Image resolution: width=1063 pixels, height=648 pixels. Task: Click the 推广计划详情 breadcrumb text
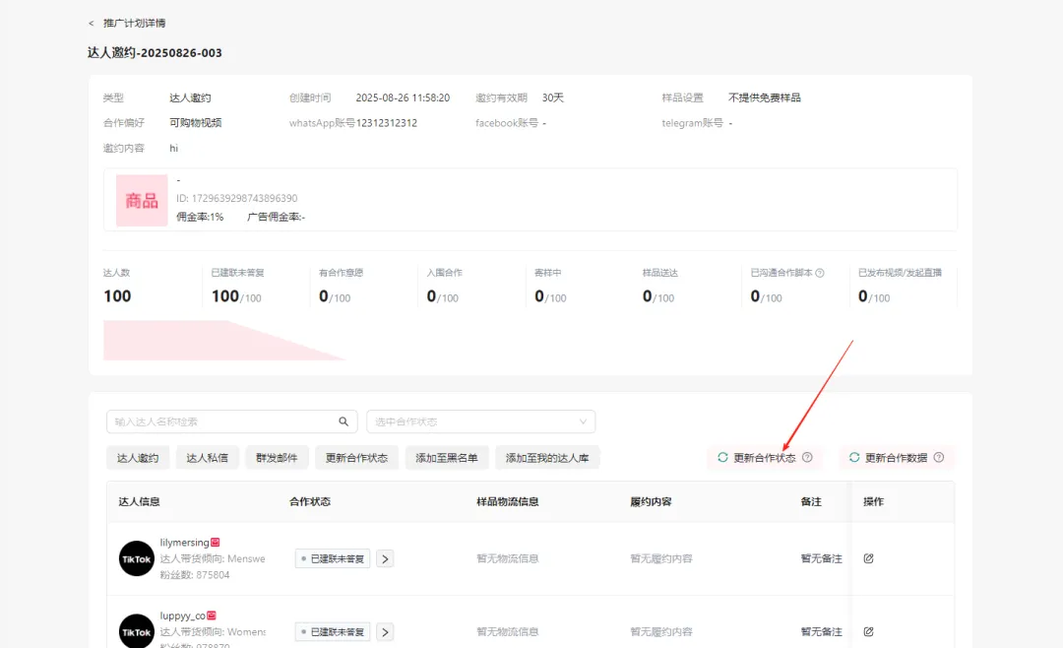pos(134,23)
